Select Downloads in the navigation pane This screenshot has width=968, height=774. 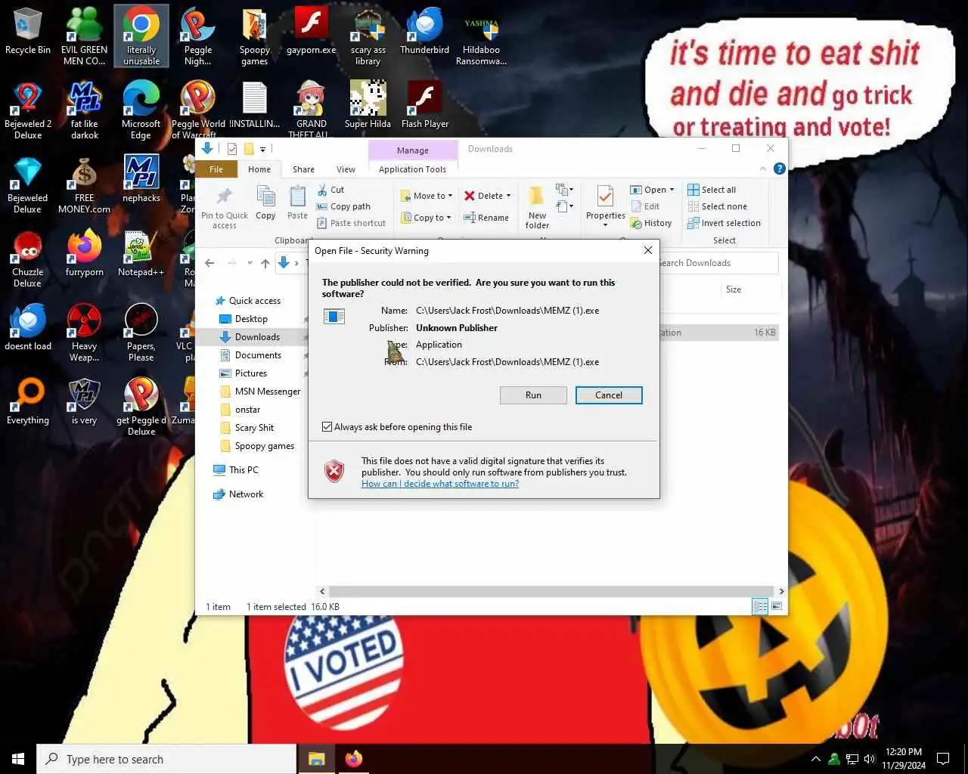257,337
